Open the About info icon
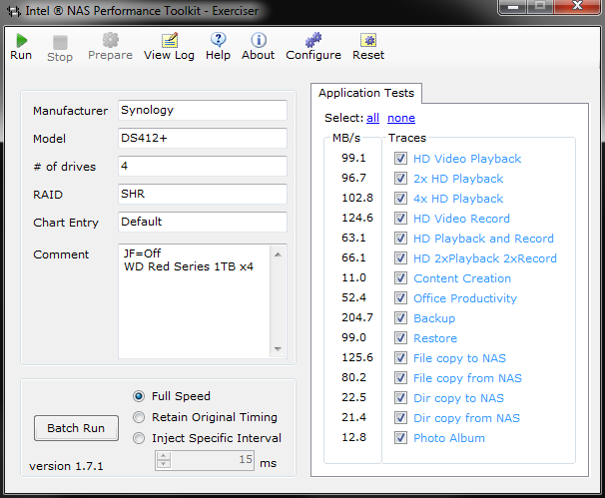This screenshot has width=605, height=498. (x=259, y=40)
